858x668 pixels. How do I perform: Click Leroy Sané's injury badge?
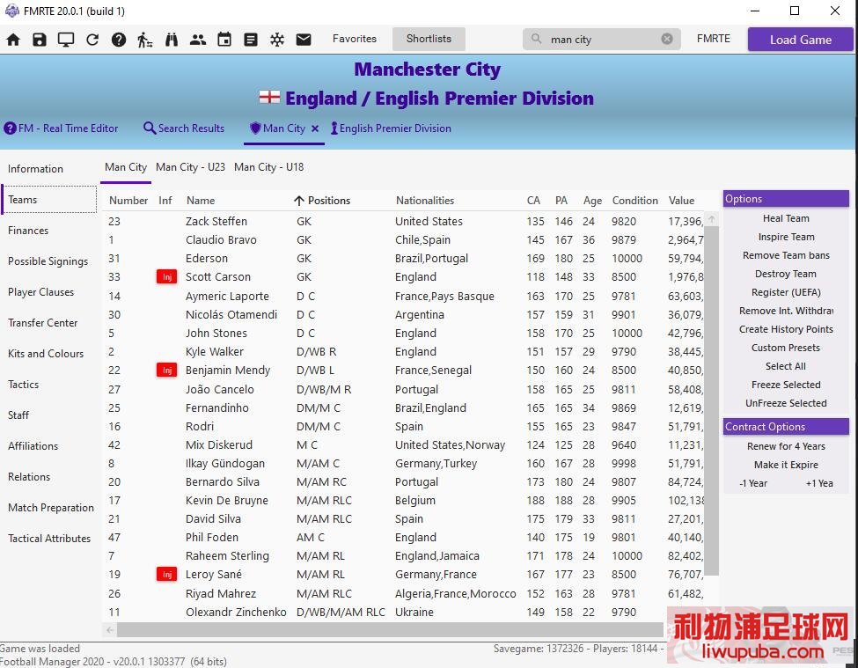pyautogui.click(x=167, y=575)
